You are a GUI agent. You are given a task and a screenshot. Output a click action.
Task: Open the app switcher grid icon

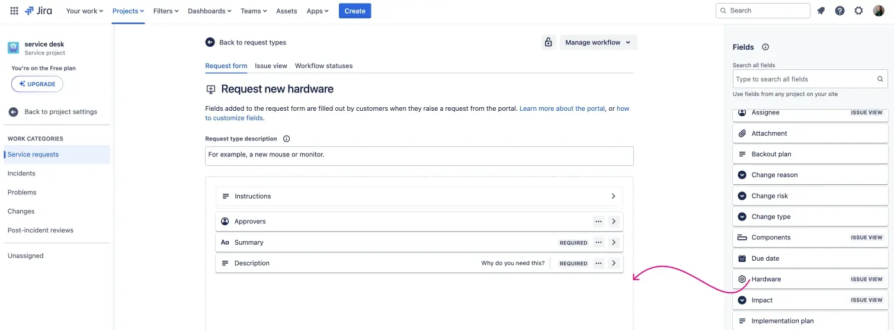coord(14,11)
